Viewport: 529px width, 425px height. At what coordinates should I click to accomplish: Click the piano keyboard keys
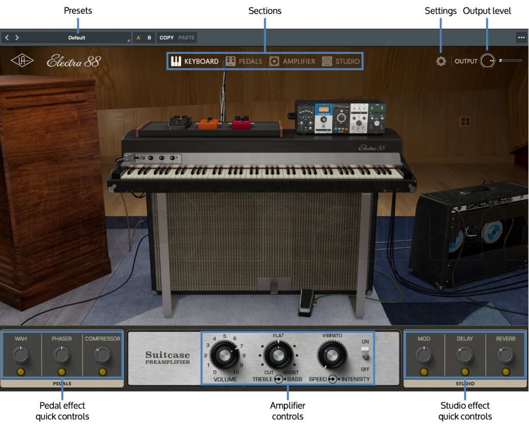point(261,172)
